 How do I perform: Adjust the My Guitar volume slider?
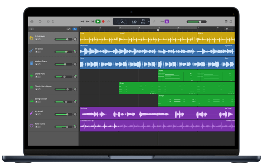click(63, 52)
